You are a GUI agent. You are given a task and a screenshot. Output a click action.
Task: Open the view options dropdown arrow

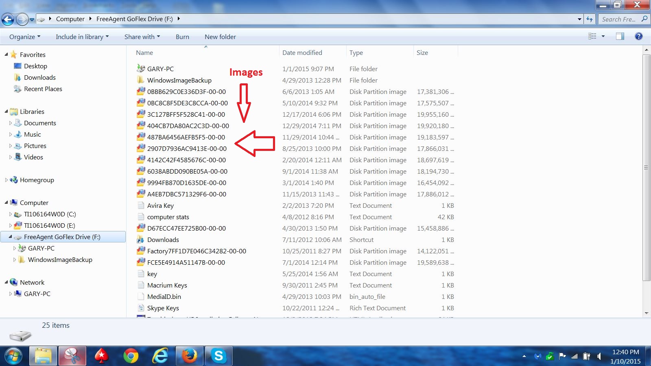(x=603, y=36)
